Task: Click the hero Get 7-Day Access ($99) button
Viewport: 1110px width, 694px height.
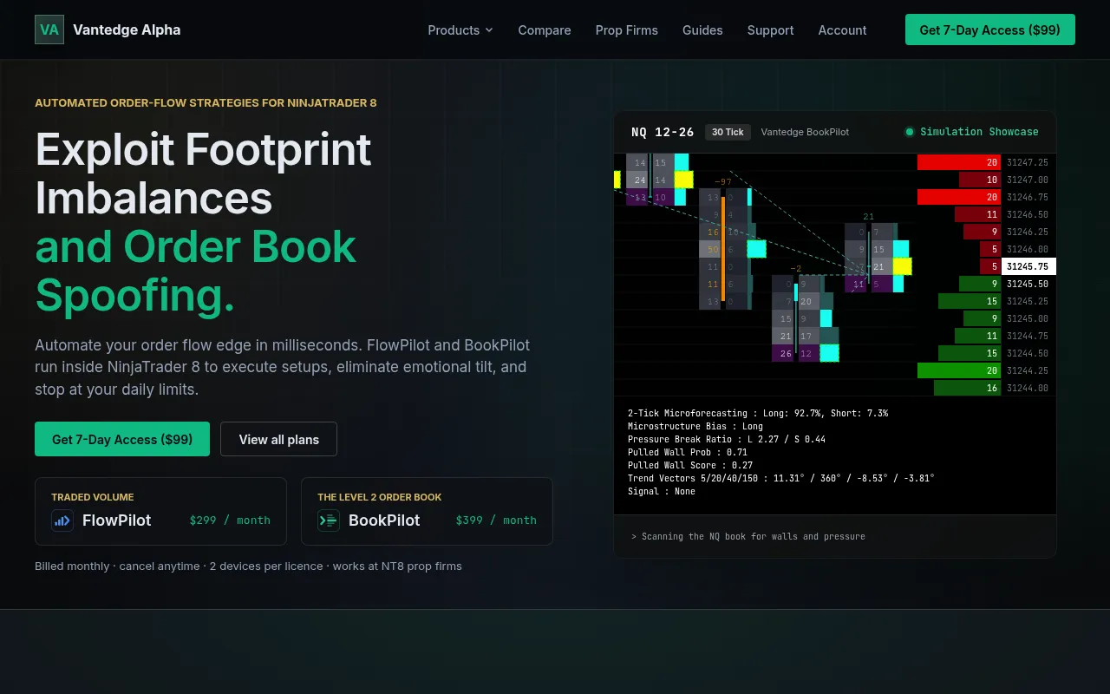Action: [x=122, y=439]
